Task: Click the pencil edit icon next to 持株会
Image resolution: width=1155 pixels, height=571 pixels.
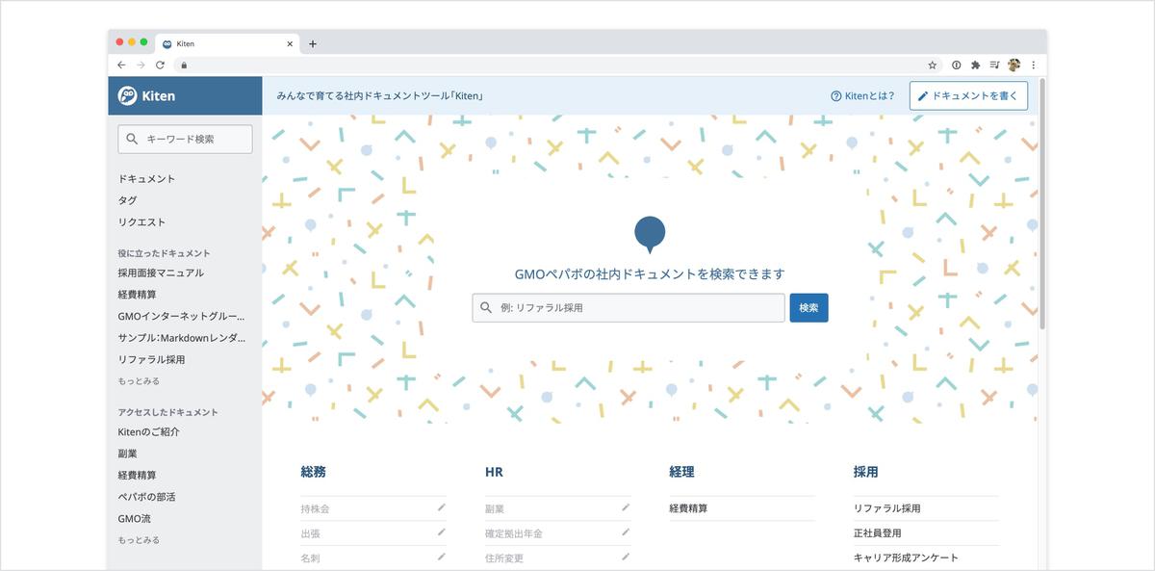Action: coord(442,506)
